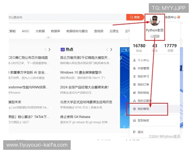Image resolution: width=192 pixels, height=153 pixels.
Task: Open 签到抽奖 menu entry
Action: 155,120
